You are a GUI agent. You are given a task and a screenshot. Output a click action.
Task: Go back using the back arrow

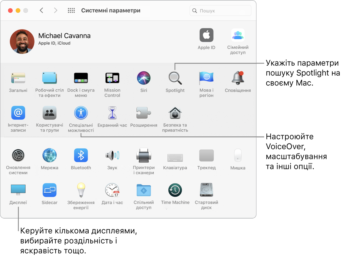coord(41,10)
